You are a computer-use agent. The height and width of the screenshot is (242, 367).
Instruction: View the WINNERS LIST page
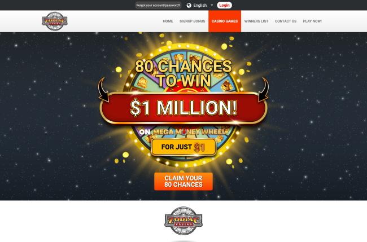(256, 21)
